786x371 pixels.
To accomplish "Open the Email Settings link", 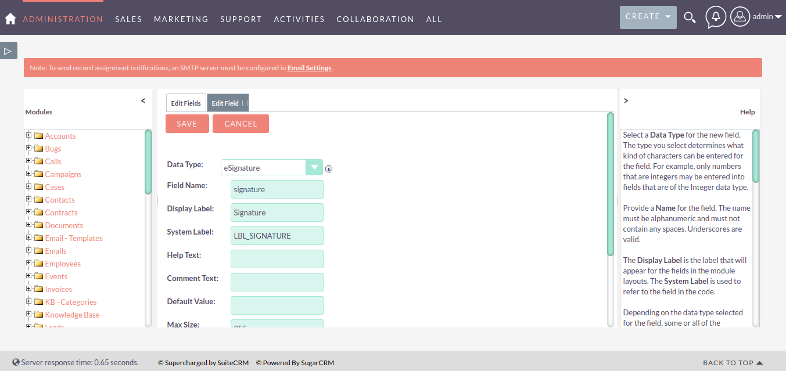I will click(309, 67).
